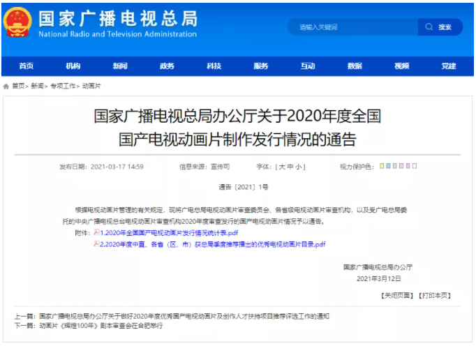Open 2020年全国国产电视动画片发行情况统计表.pdf
476x346 pixels.
(171, 232)
